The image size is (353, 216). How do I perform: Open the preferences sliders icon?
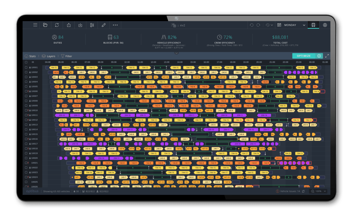pyautogui.click(x=92, y=25)
